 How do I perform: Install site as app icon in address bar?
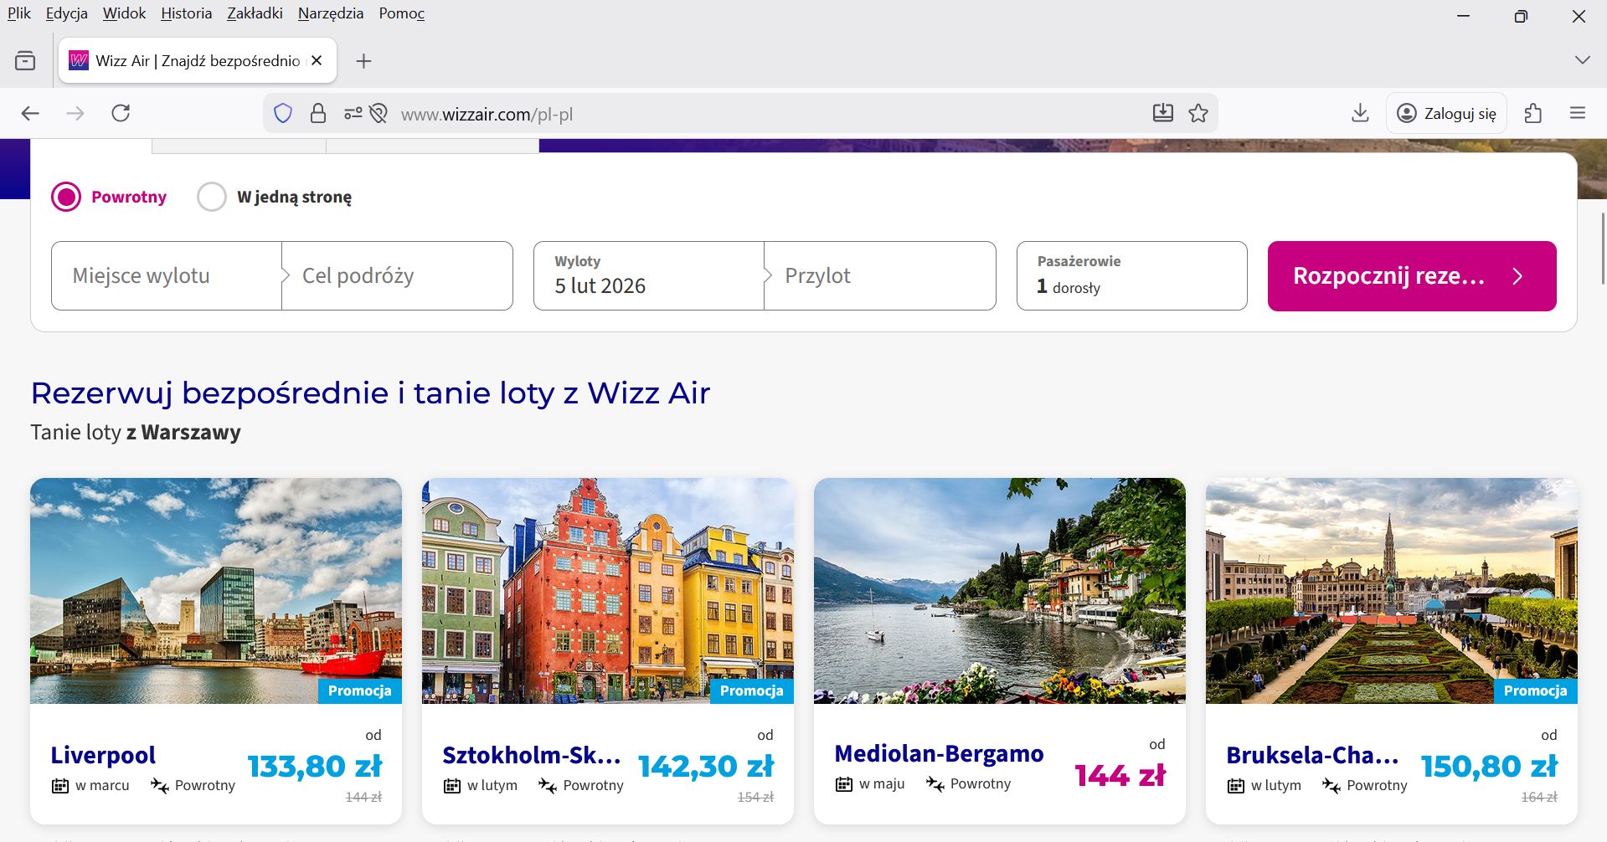pos(1163,113)
